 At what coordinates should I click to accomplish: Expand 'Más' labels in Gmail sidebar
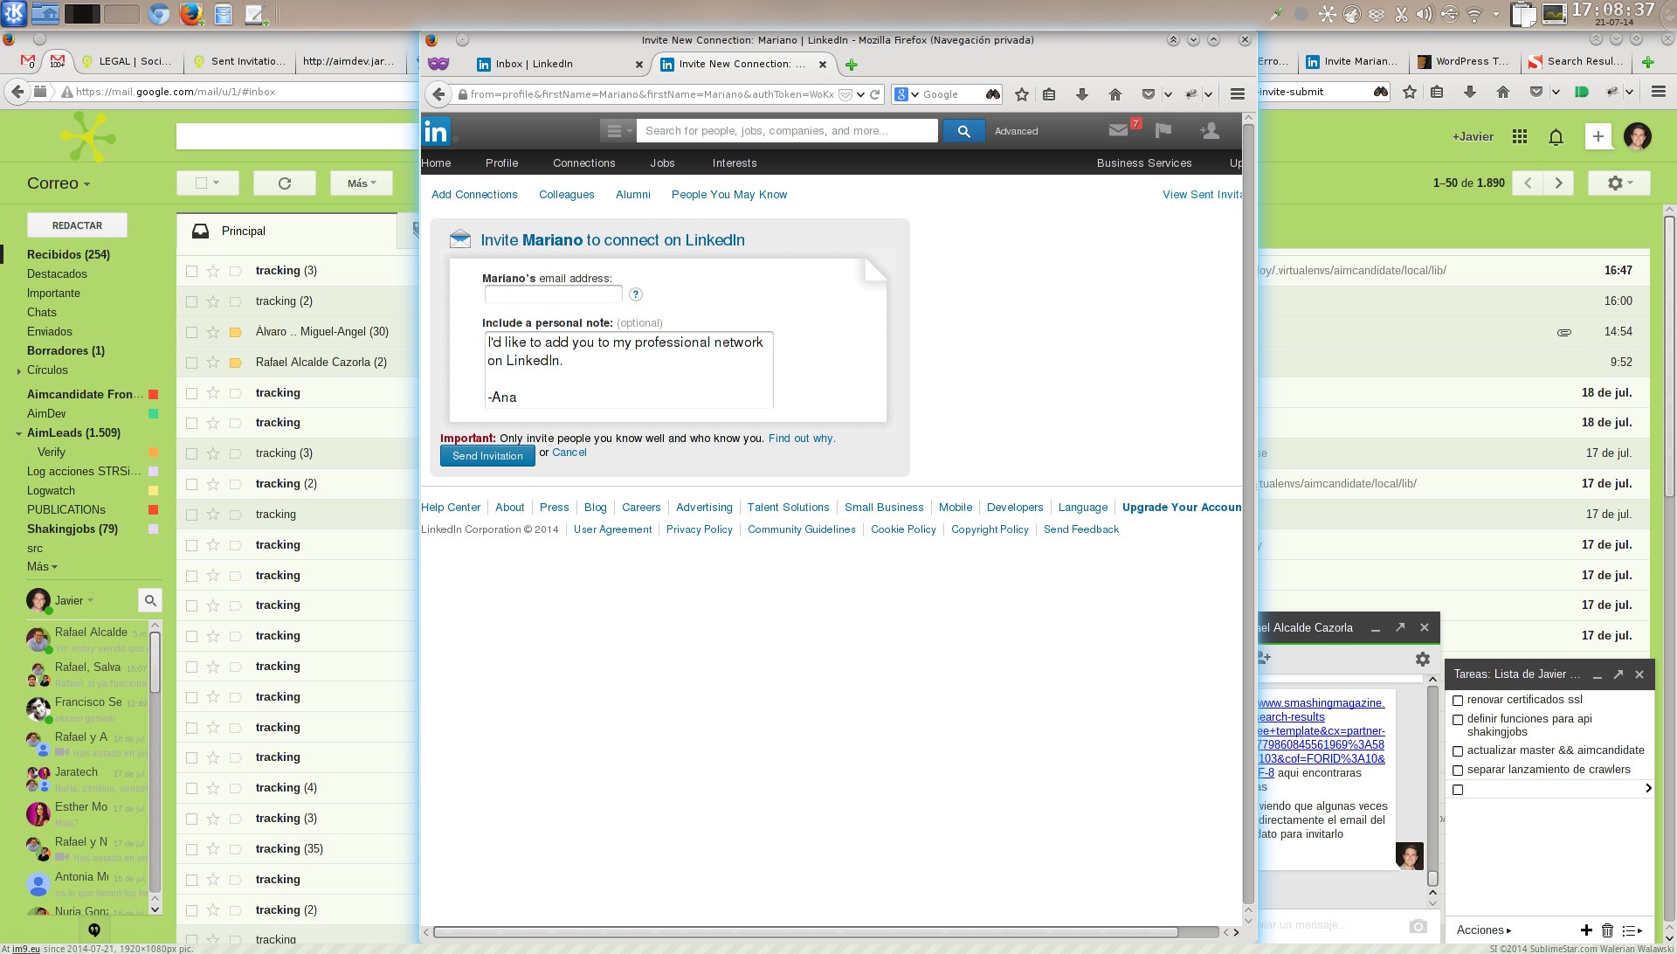pyautogui.click(x=42, y=567)
